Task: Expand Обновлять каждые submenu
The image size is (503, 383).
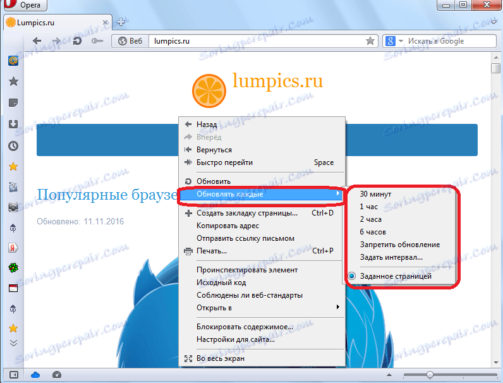Action: pos(262,194)
